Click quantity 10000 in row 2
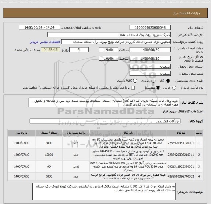The width and height of the screenshot is (211, 204). [49, 155]
